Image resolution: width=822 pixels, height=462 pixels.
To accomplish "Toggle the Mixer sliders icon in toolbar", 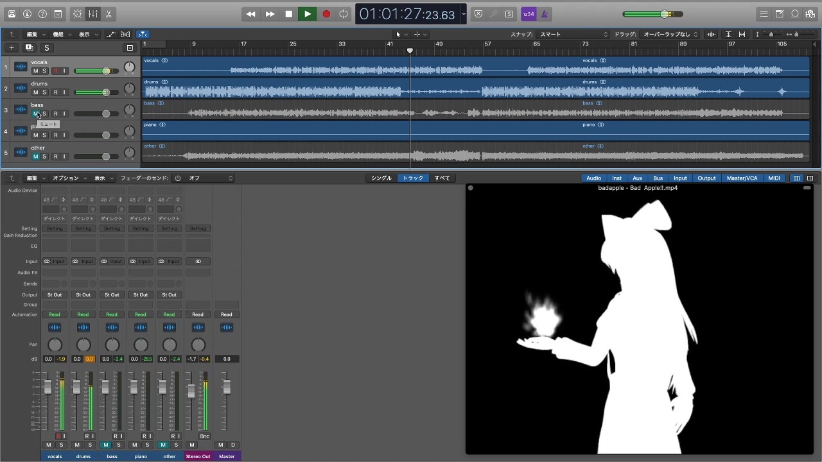I will pyautogui.click(x=93, y=14).
